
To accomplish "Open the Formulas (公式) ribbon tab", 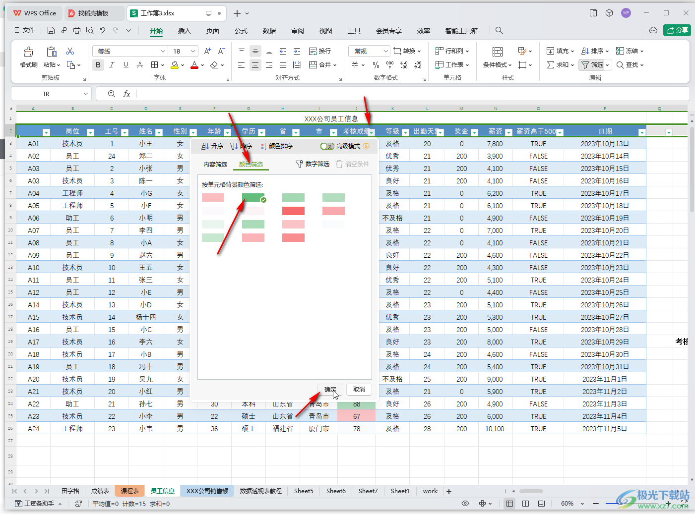I will (241, 31).
